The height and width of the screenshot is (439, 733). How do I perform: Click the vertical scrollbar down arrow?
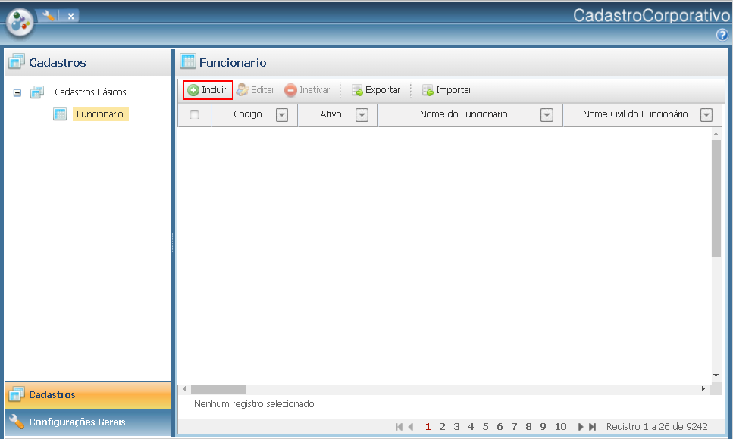[x=716, y=375]
